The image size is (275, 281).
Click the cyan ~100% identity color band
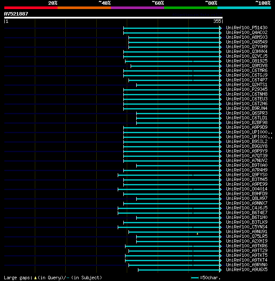click(244, 8)
